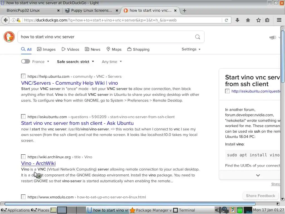Select the Maps search tab
The width and height of the screenshot is (285, 214).
[x=114, y=49]
